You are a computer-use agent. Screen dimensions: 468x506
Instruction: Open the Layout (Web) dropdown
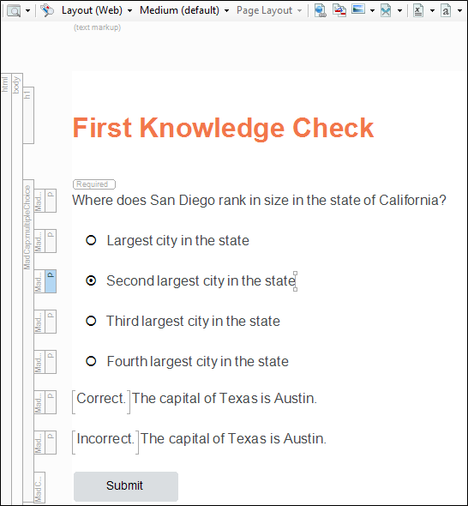97,10
